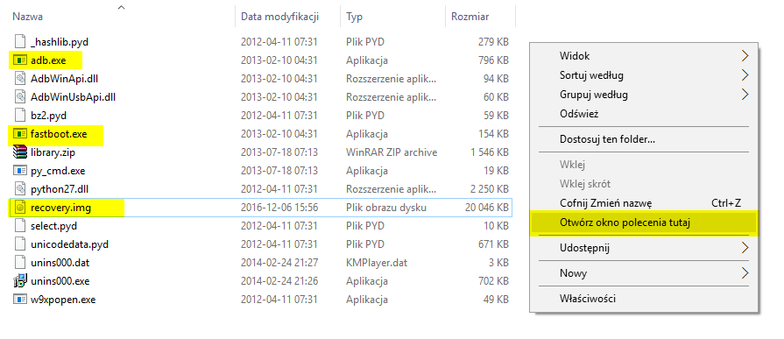
Task: Select the python27.dll file name
Action: (x=60, y=189)
